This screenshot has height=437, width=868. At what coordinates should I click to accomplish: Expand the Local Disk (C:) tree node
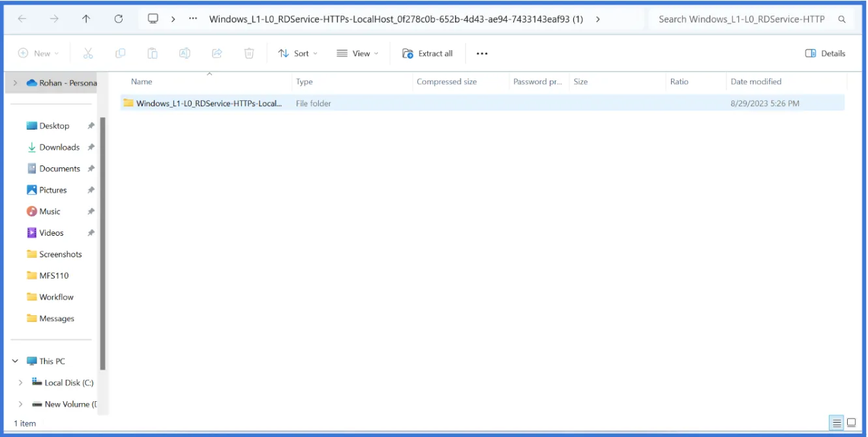[20, 383]
